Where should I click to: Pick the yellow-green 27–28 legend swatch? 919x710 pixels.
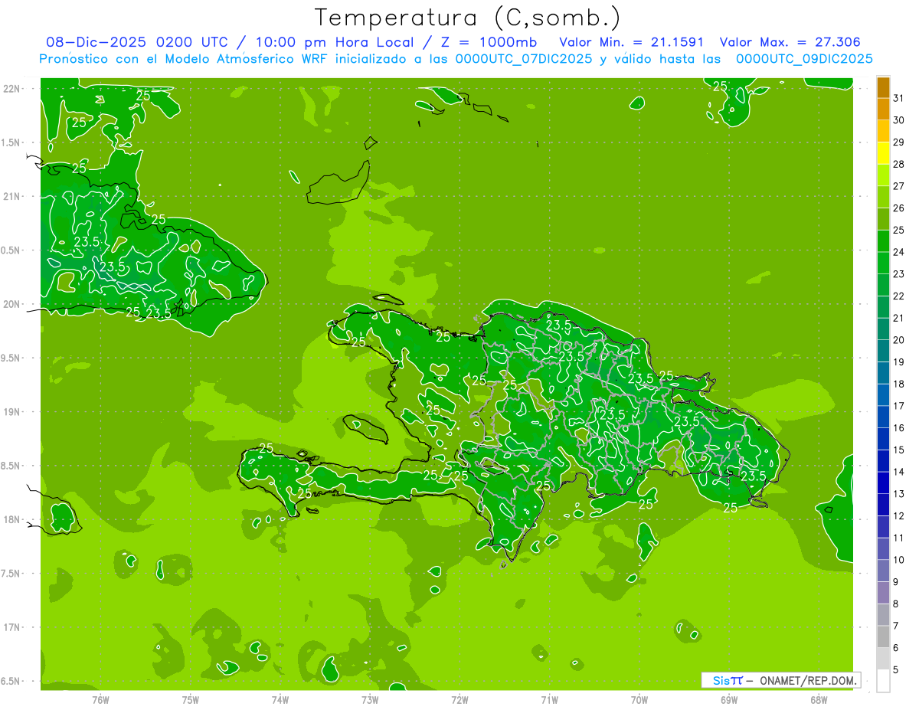click(x=883, y=175)
